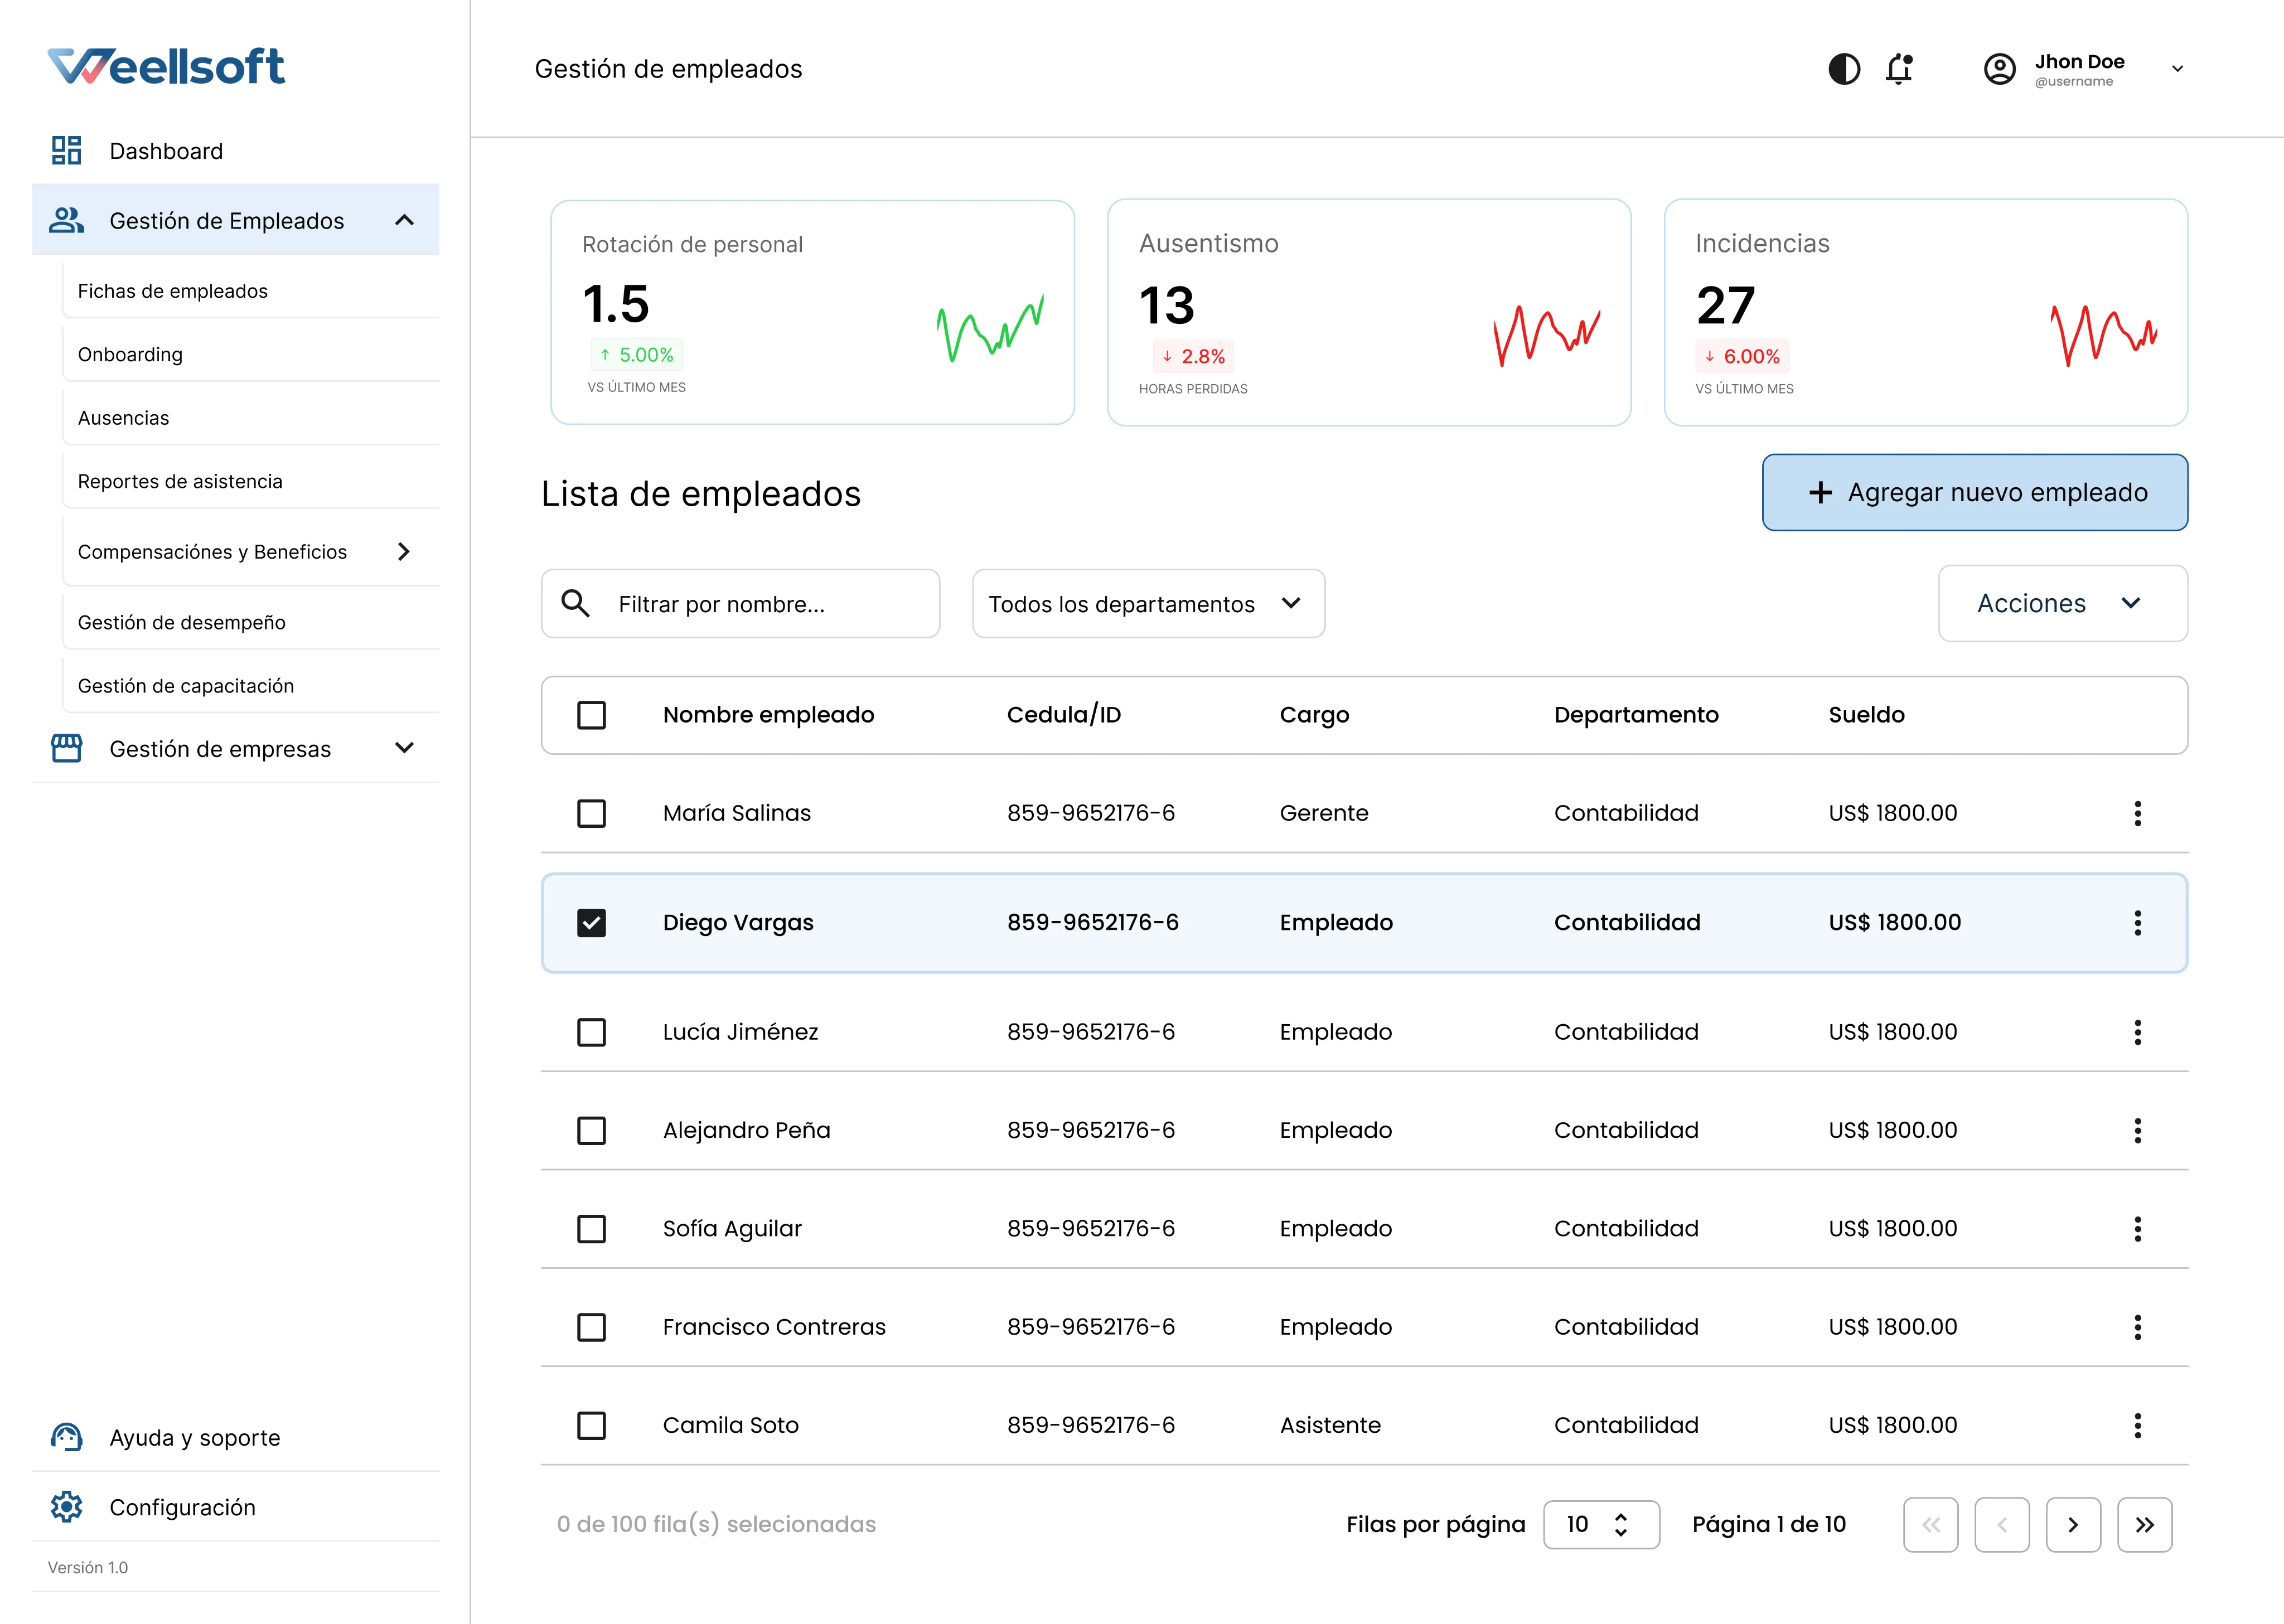2284x1624 pixels.
Task: Click Agregar nuevo empleado button
Action: click(1974, 492)
